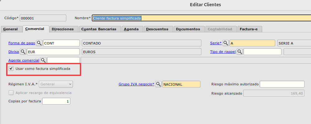Go to the Descuentos tab
This screenshot has width=311, height=124.
(x=157, y=29)
